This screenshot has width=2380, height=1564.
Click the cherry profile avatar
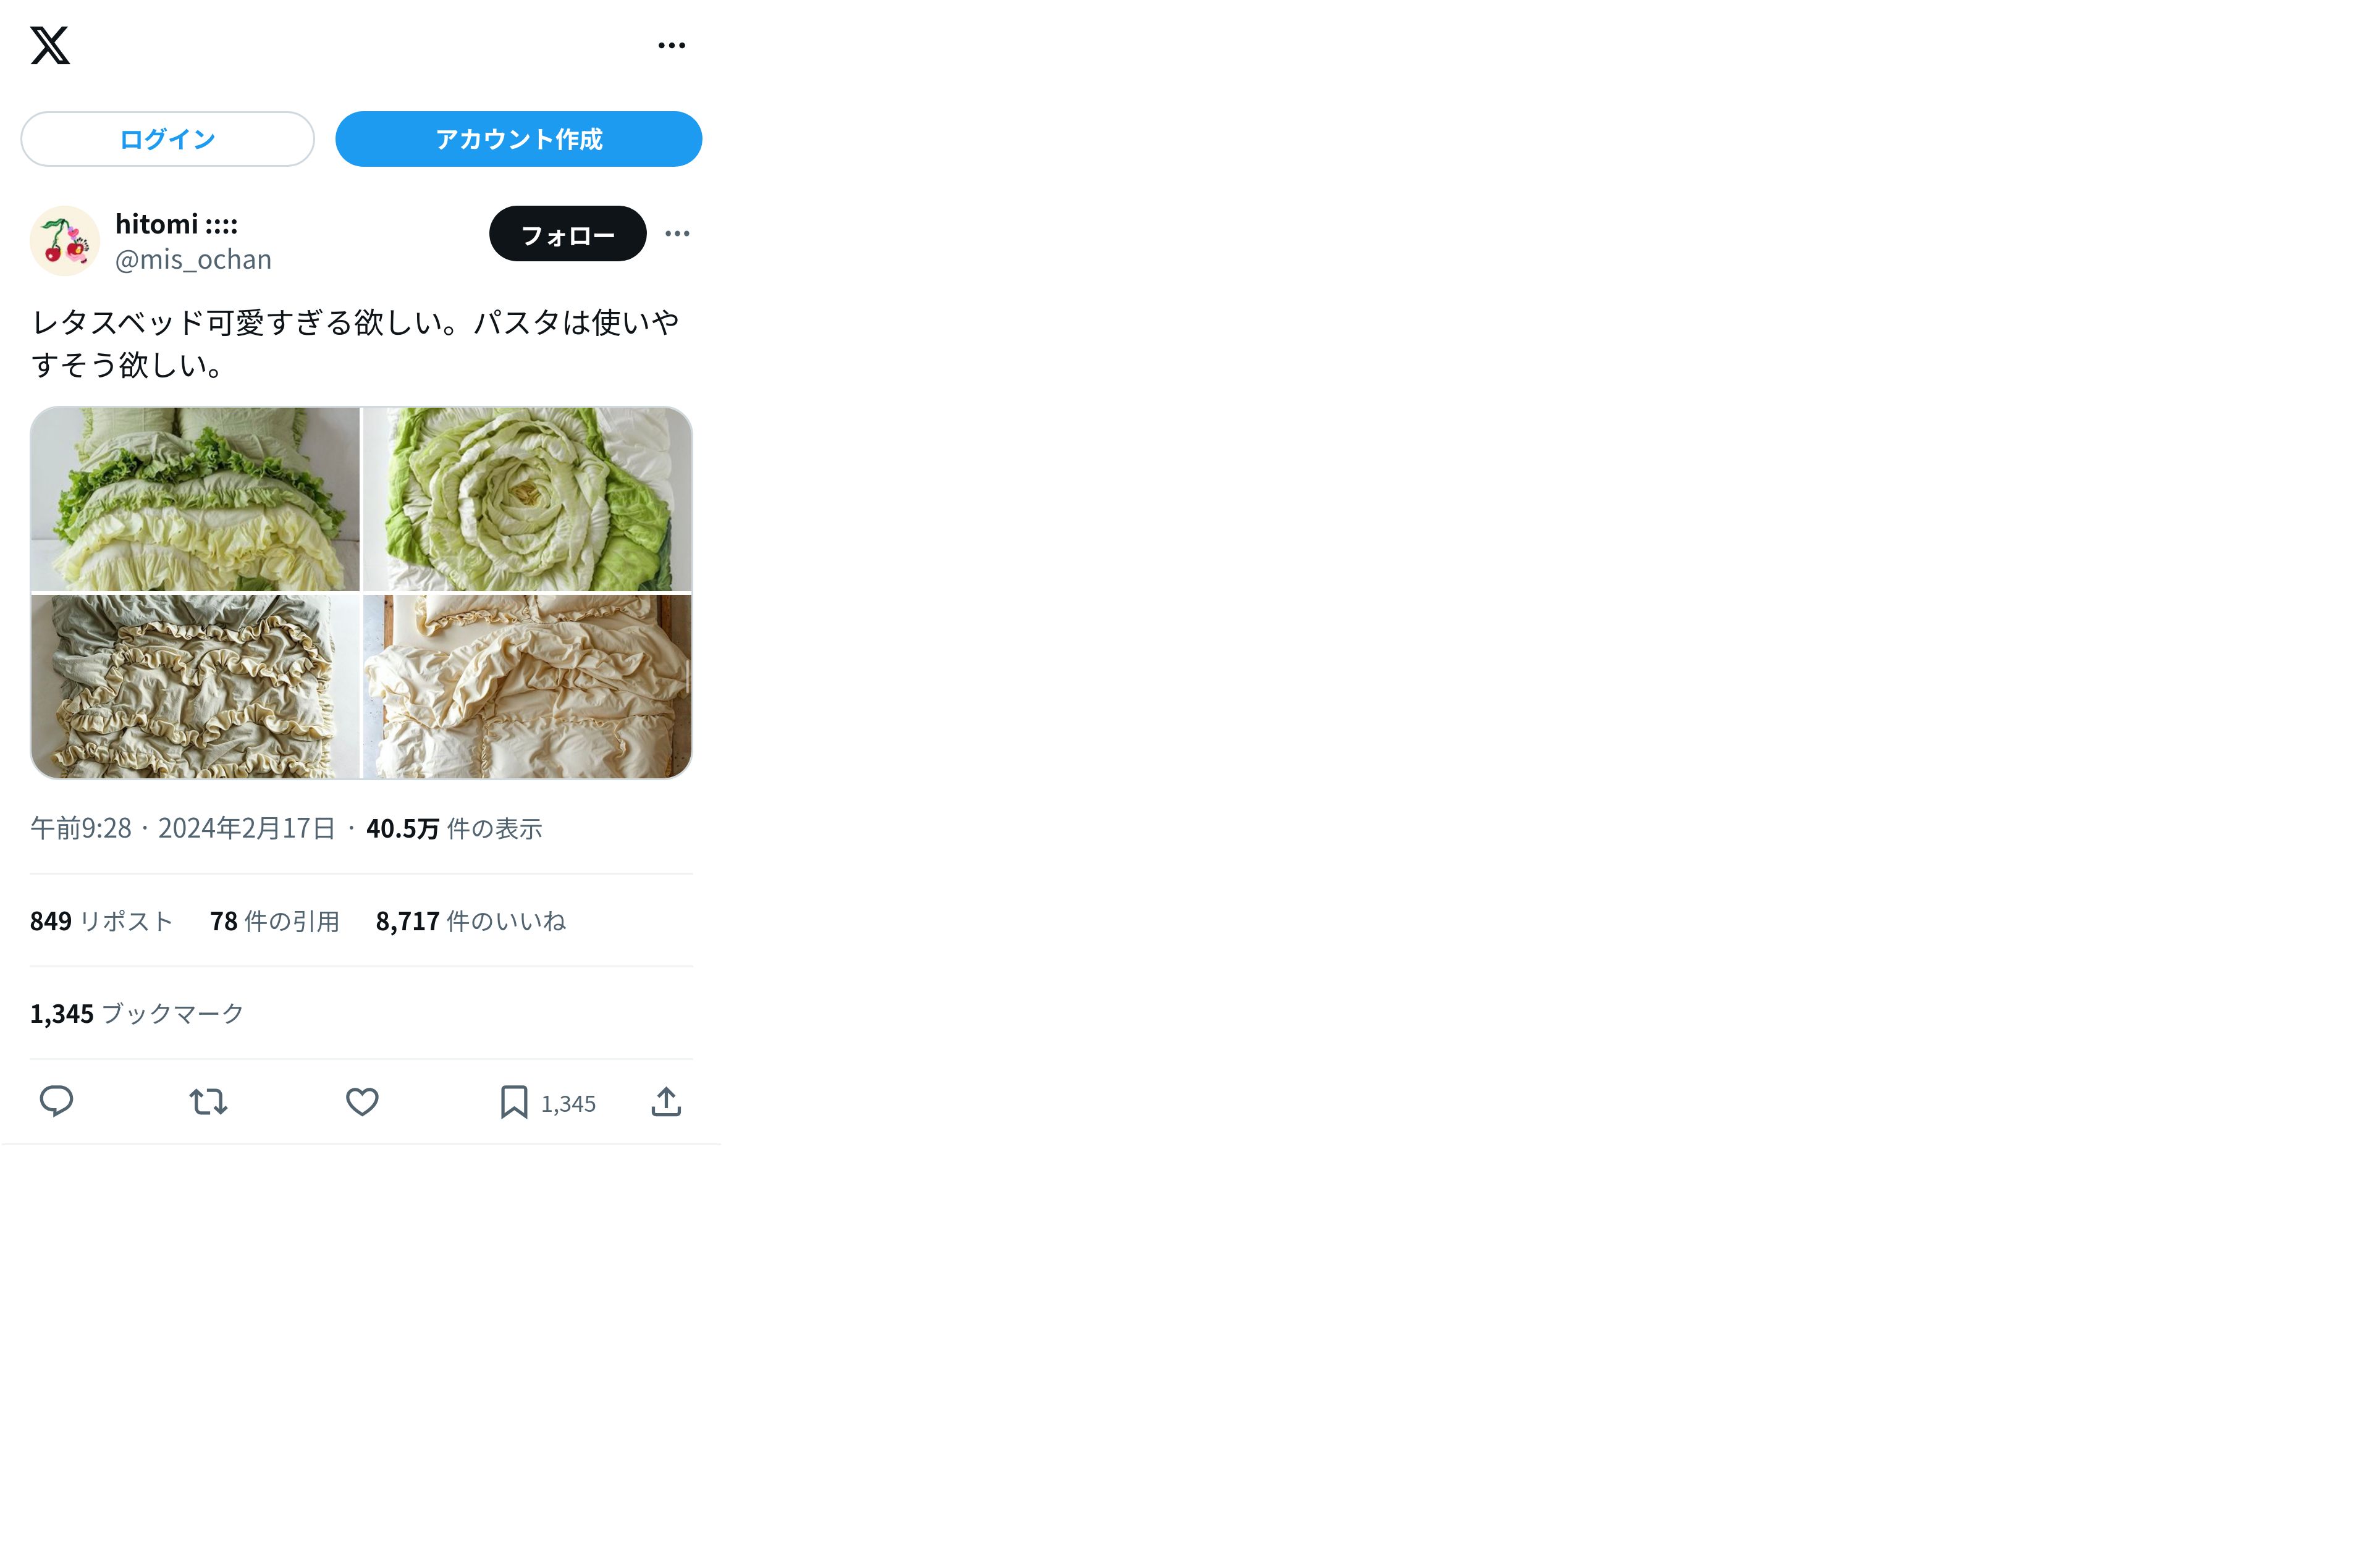65,241
